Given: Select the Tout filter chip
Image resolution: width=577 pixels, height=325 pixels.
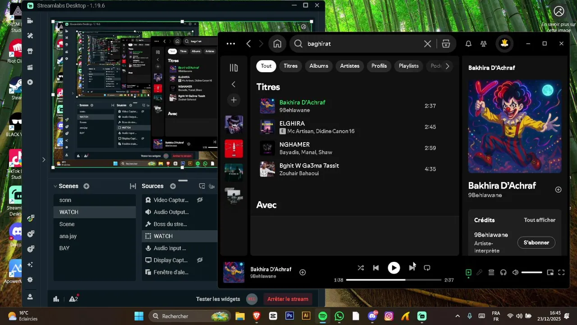Looking at the screenshot, I should pyautogui.click(x=266, y=66).
